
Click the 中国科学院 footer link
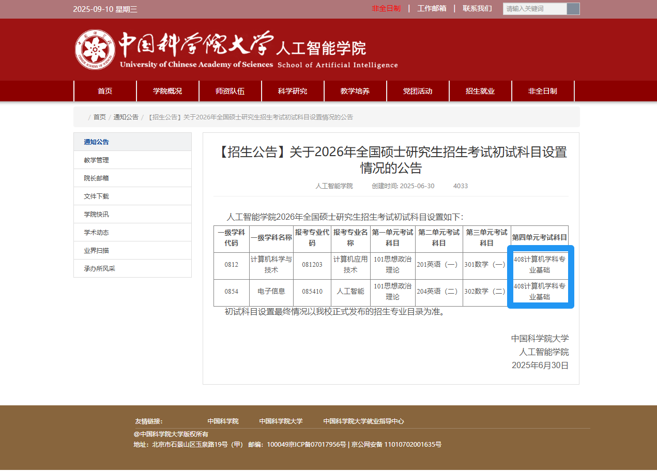click(x=223, y=421)
